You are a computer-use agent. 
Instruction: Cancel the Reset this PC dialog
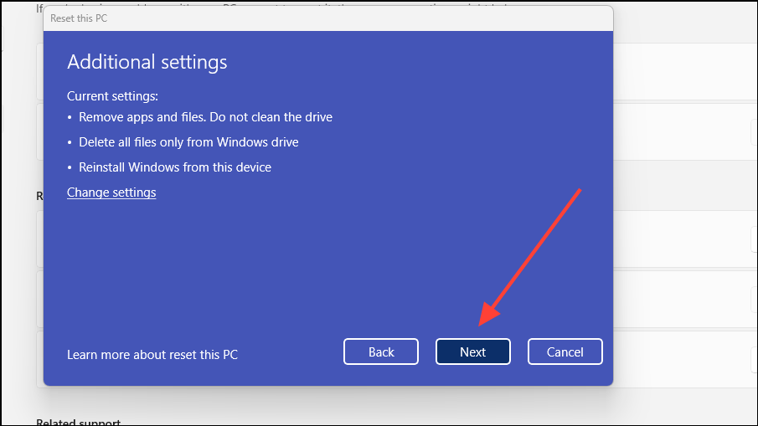pos(565,352)
